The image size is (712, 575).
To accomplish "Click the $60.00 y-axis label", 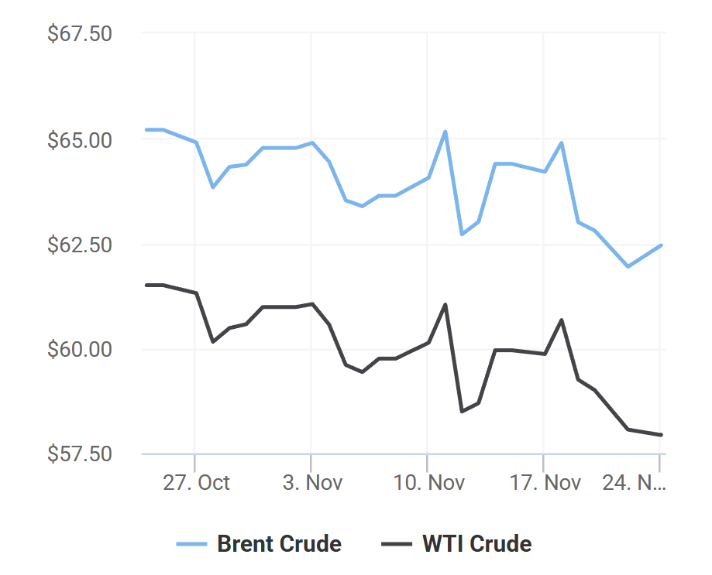I will [x=80, y=350].
